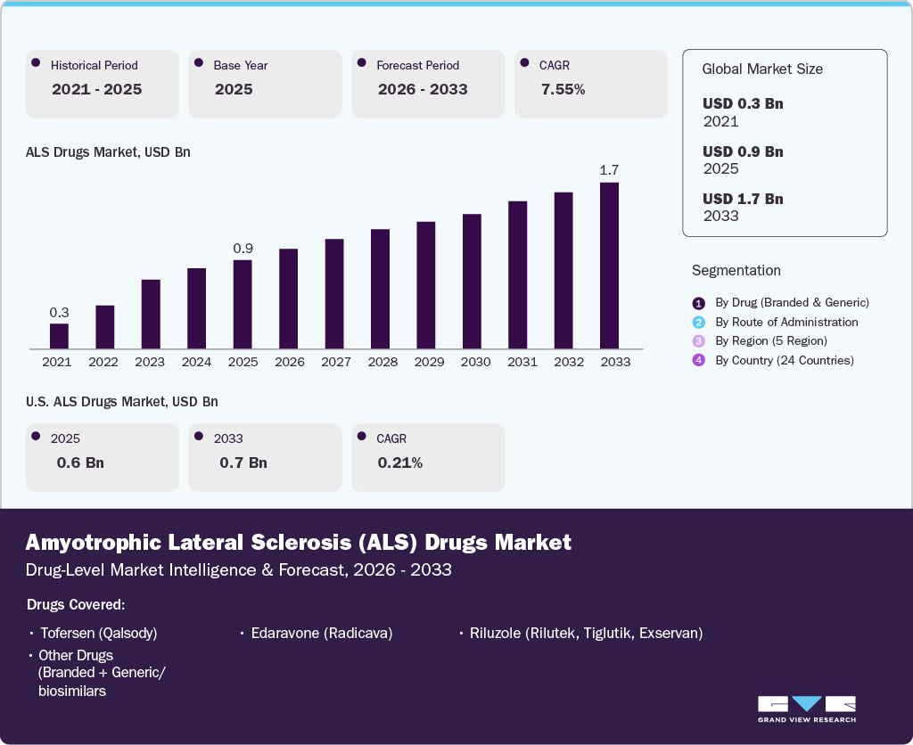Click 'Riluzole (Rilutek, Tiglutik, Exservan)' entry
Viewport: 913px width, 745px height.
pos(587,634)
